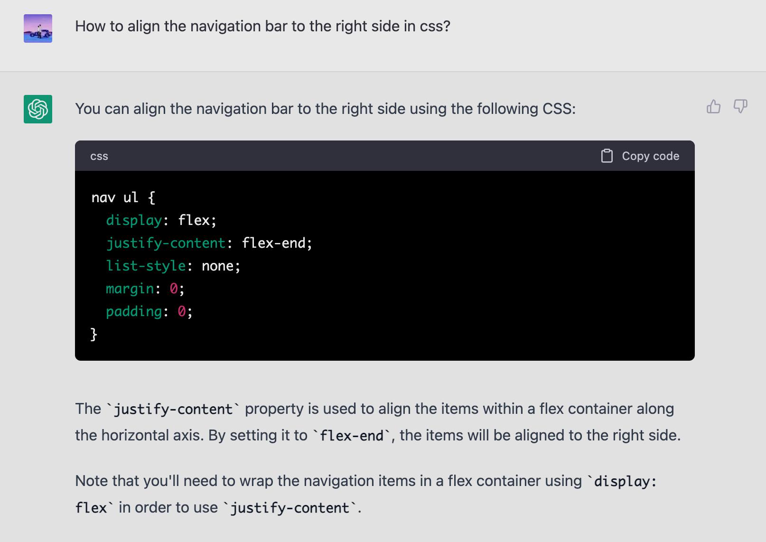Click the "display" property in code block
This screenshot has height=542, width=766.
pyautogui.click(x=134, y=220)
